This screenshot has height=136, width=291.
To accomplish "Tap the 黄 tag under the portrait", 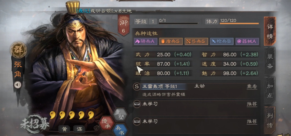I will click(64, 129).
